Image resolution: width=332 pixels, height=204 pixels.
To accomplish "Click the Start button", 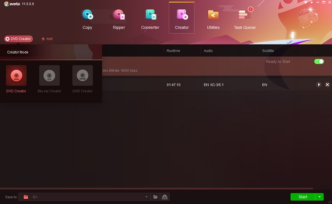I will (303, 196).
